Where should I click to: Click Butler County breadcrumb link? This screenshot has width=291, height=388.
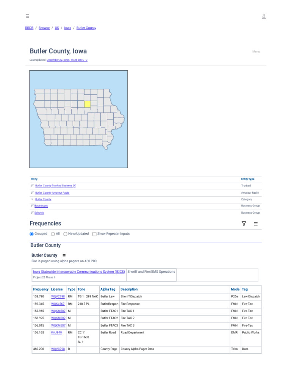tap(86, 28)
